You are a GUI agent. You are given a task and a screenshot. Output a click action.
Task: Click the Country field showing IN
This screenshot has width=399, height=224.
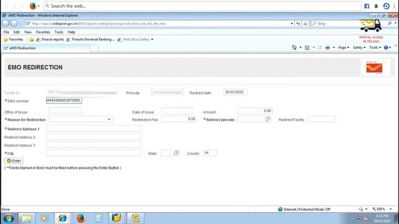[x=210, y=153]
